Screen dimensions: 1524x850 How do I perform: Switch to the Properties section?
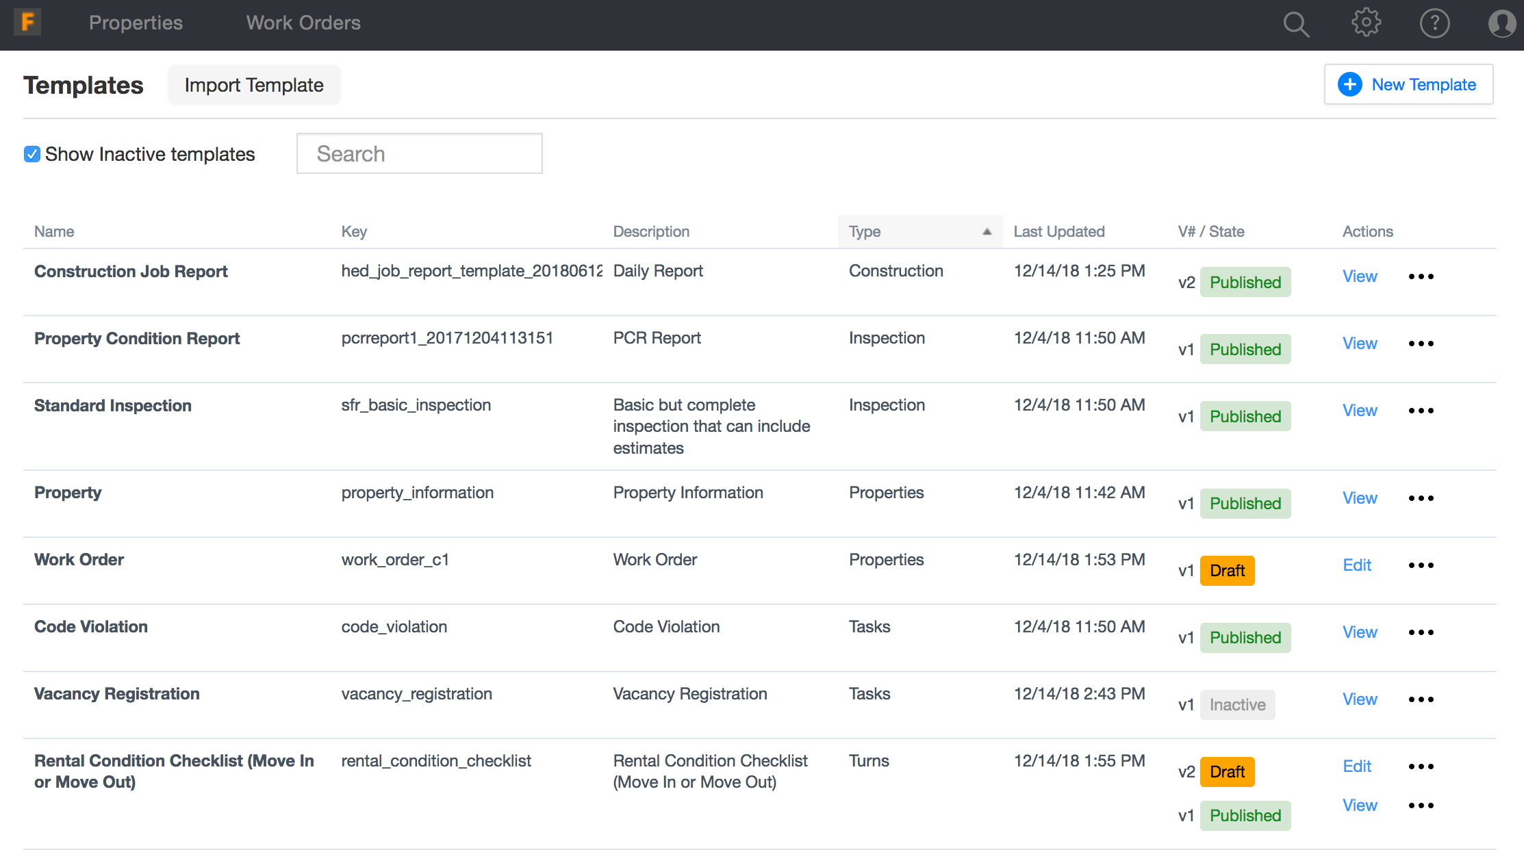pyautogui.click(x=136, y=23)
